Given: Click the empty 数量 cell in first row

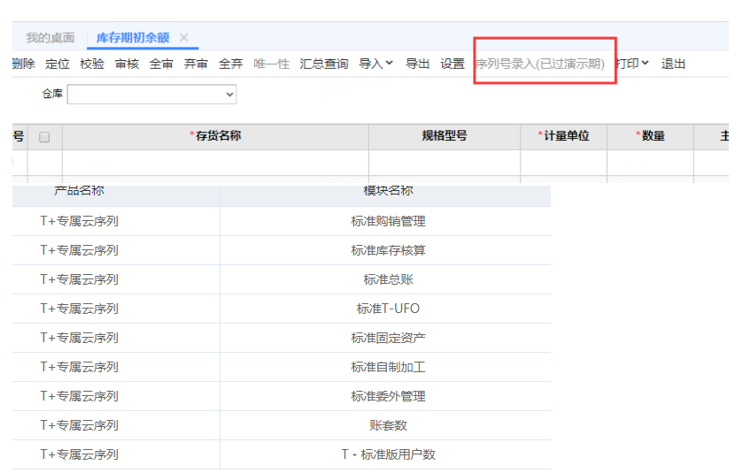Looking at the screenshot, I should point(650,163).
